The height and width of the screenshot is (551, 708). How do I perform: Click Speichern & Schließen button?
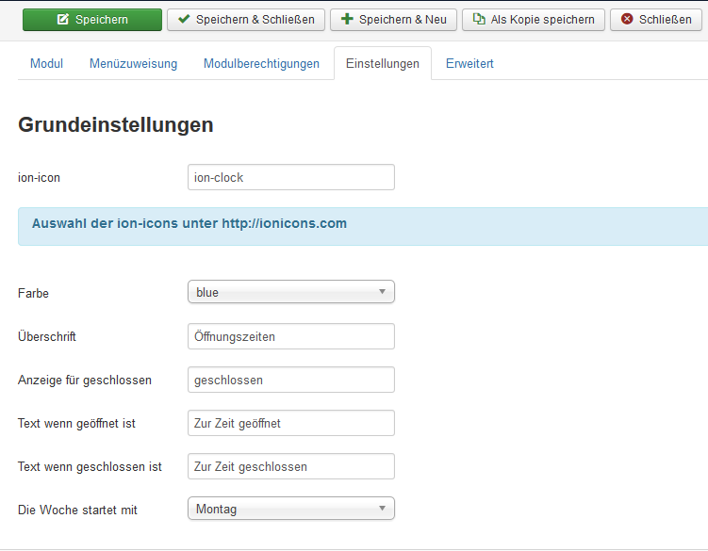pos(246,20)
